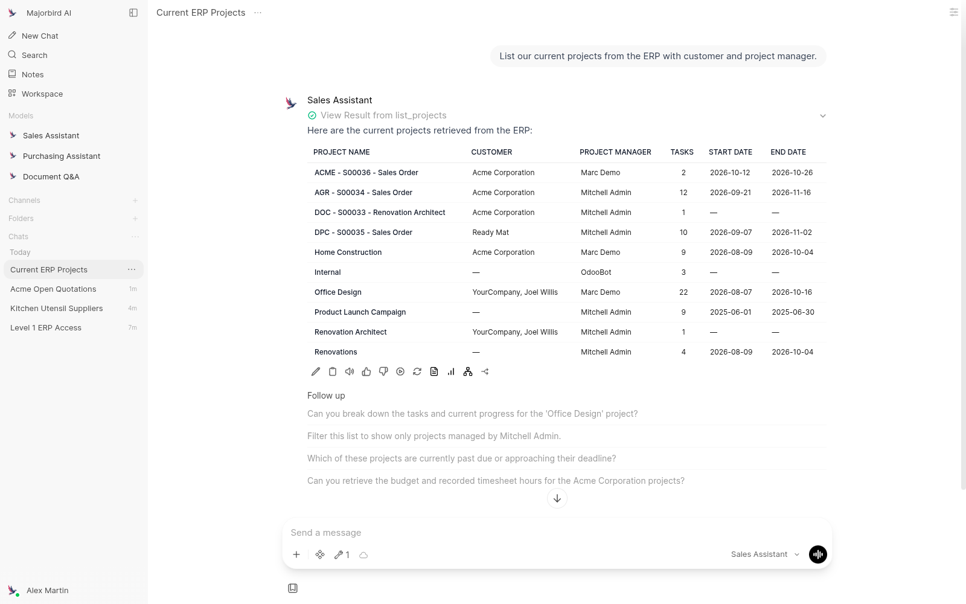This screenshot has height=604, width=966.
Task: Copy the response to clipboard
Action: pyautogui.click(x=333, y=371)
